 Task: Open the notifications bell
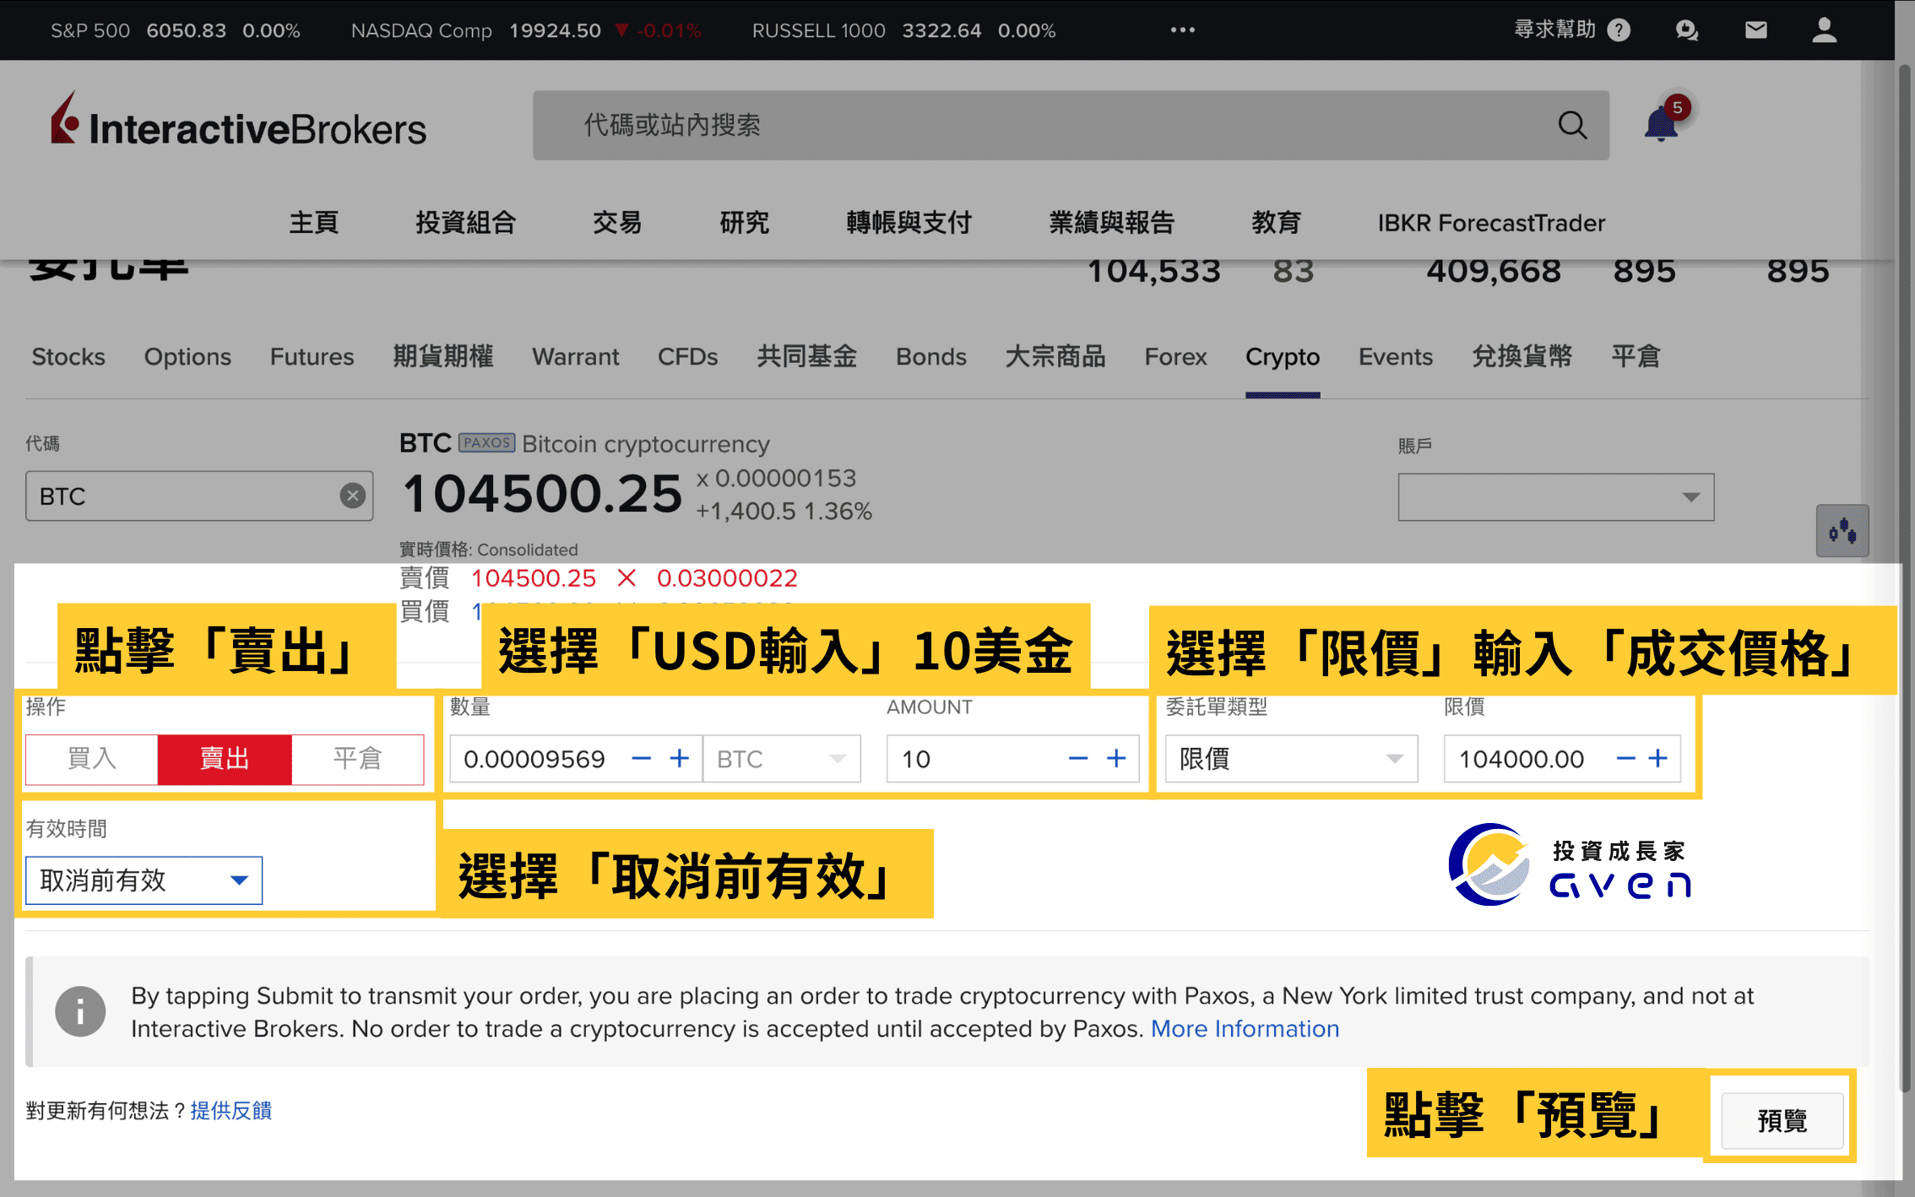coord(1662,125)
